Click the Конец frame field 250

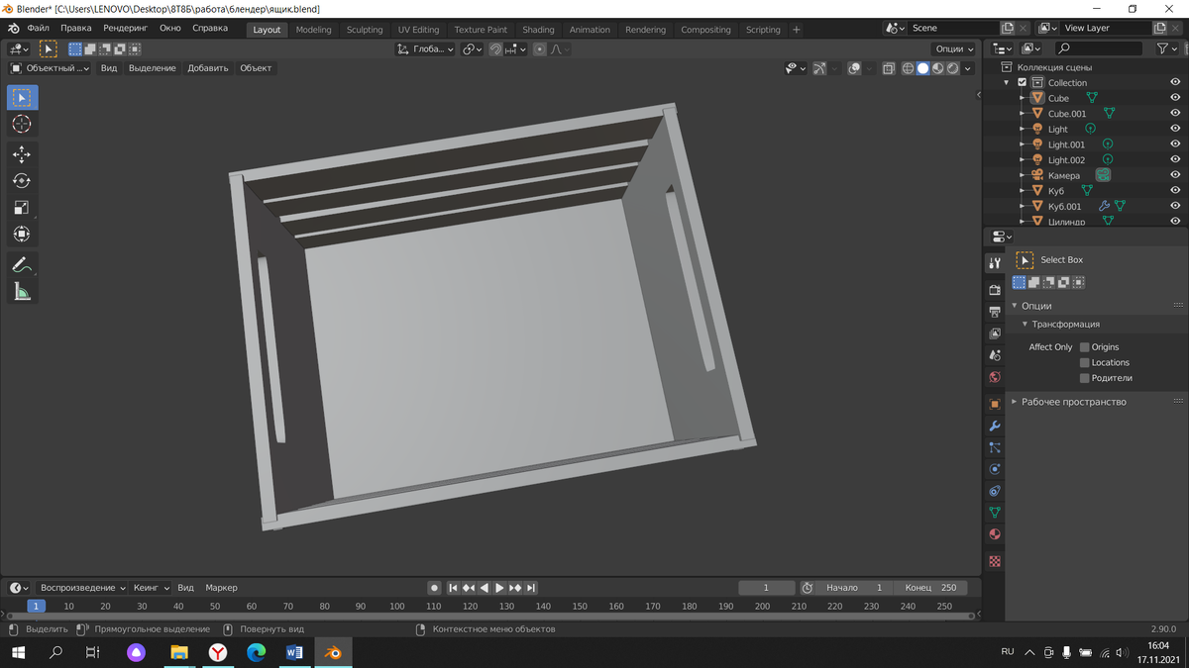click(930, 588)
